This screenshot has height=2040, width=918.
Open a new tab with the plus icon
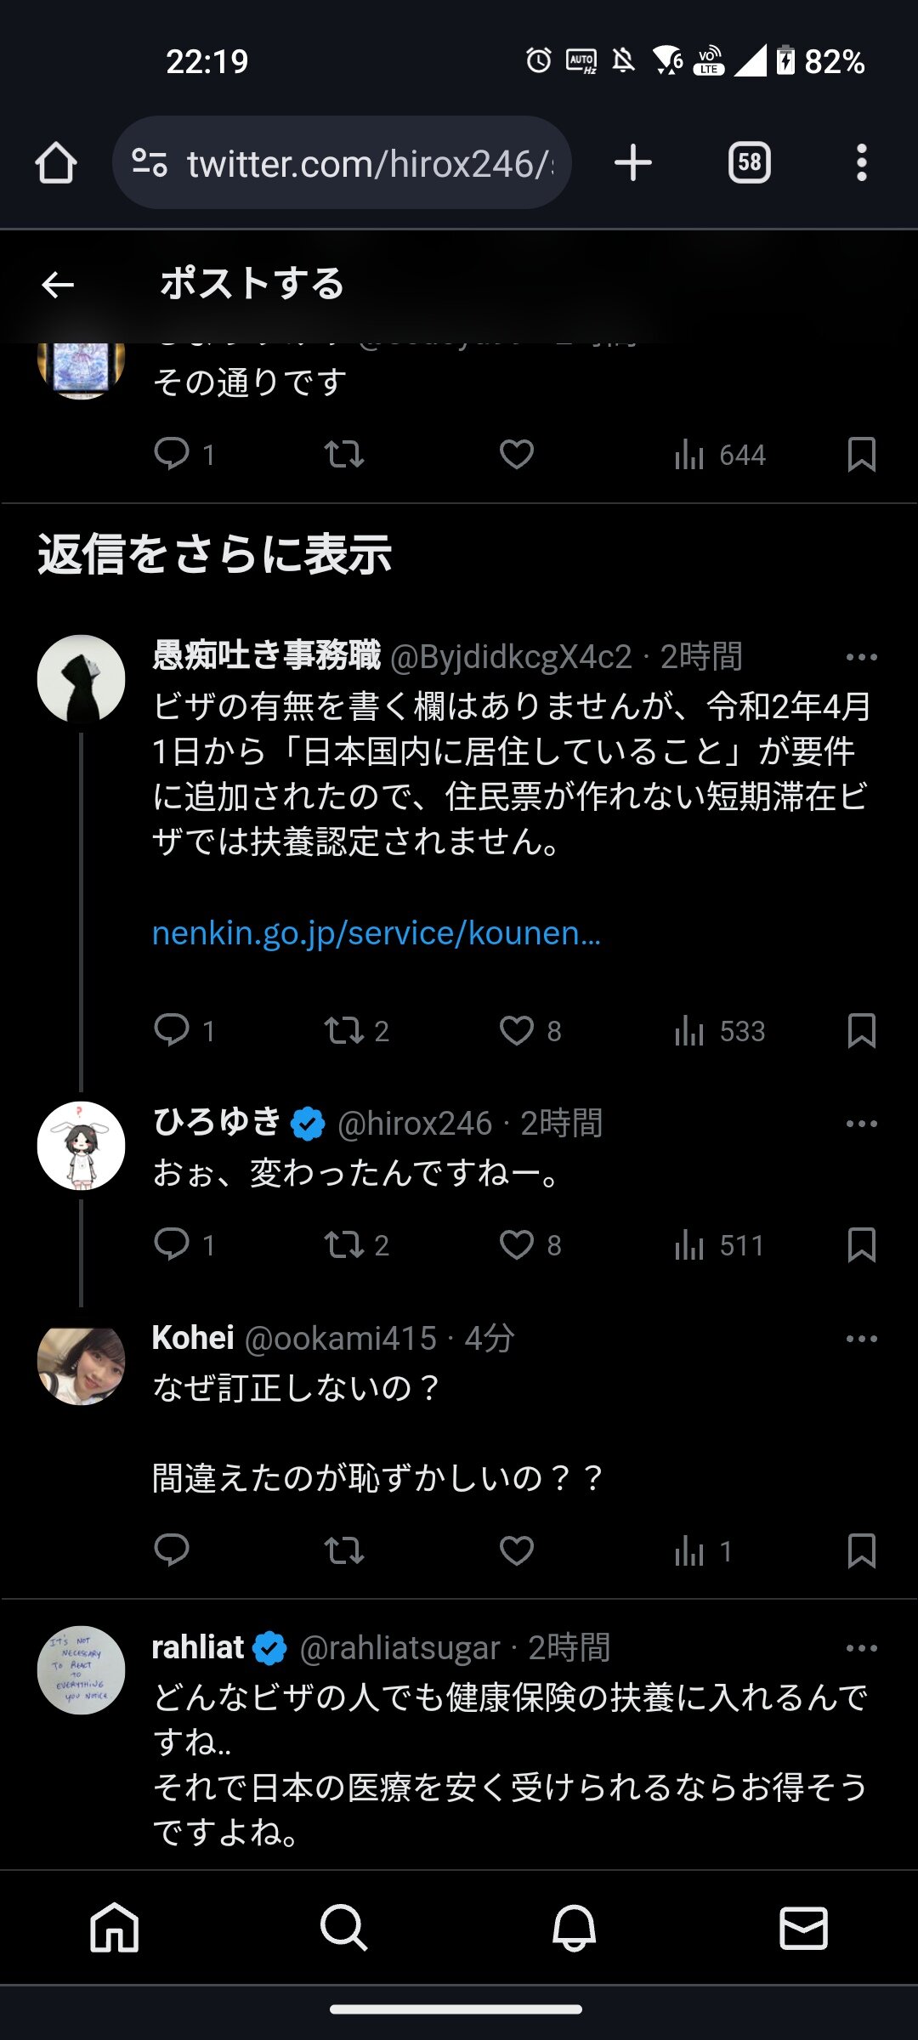633,162
